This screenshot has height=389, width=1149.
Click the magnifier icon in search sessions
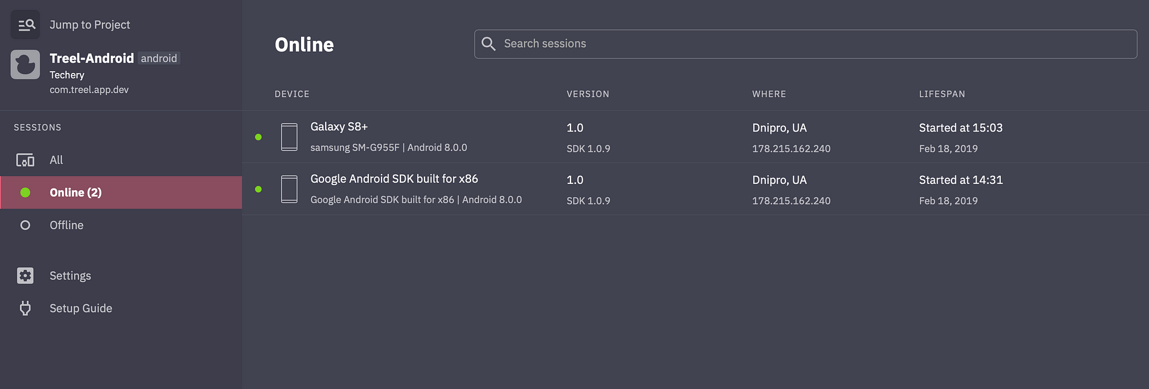(x=488, y=44)
